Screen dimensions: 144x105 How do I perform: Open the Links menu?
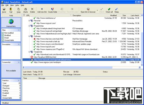[x=17, y=5]
